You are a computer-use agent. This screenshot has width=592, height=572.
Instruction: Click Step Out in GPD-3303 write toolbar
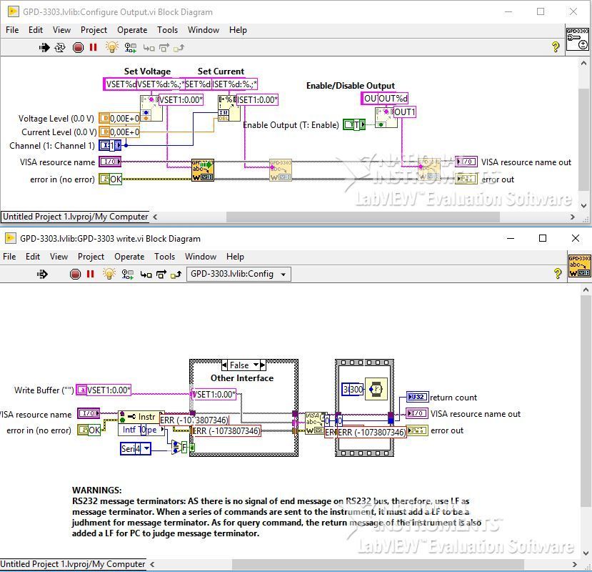point(176,274)
